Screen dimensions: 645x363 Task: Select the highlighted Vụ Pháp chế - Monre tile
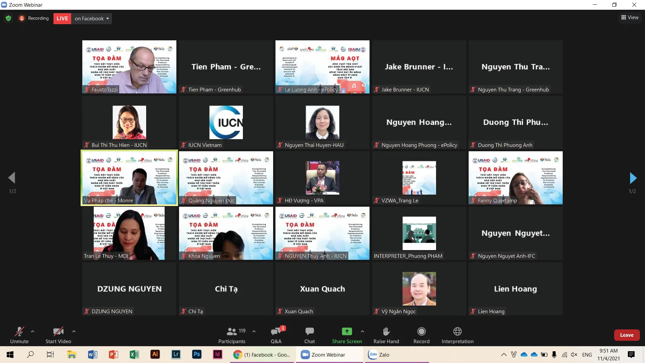point(129,178)
